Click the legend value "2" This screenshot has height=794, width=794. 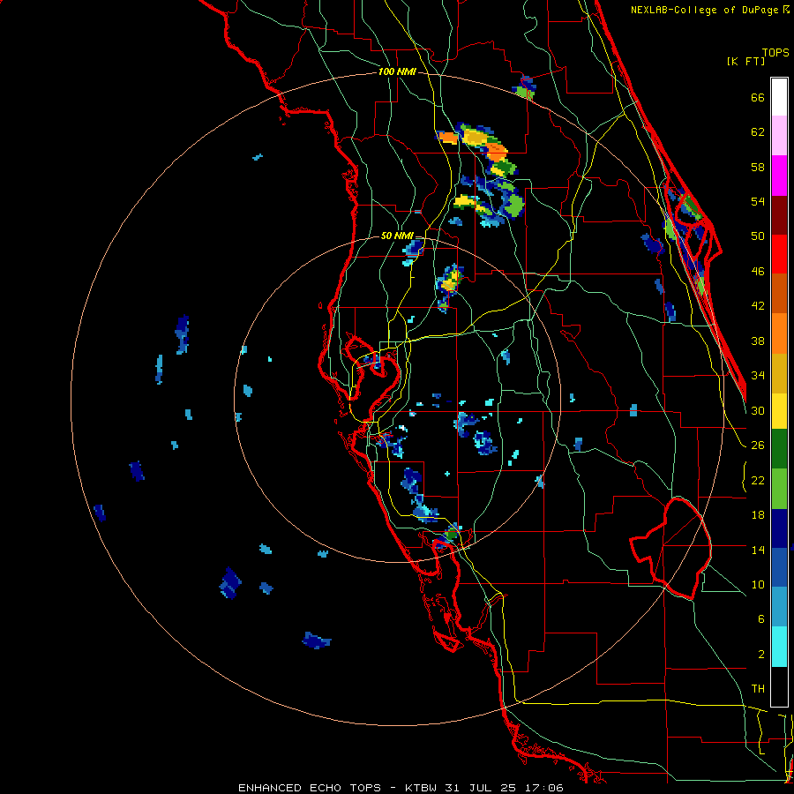coord(760,655)
